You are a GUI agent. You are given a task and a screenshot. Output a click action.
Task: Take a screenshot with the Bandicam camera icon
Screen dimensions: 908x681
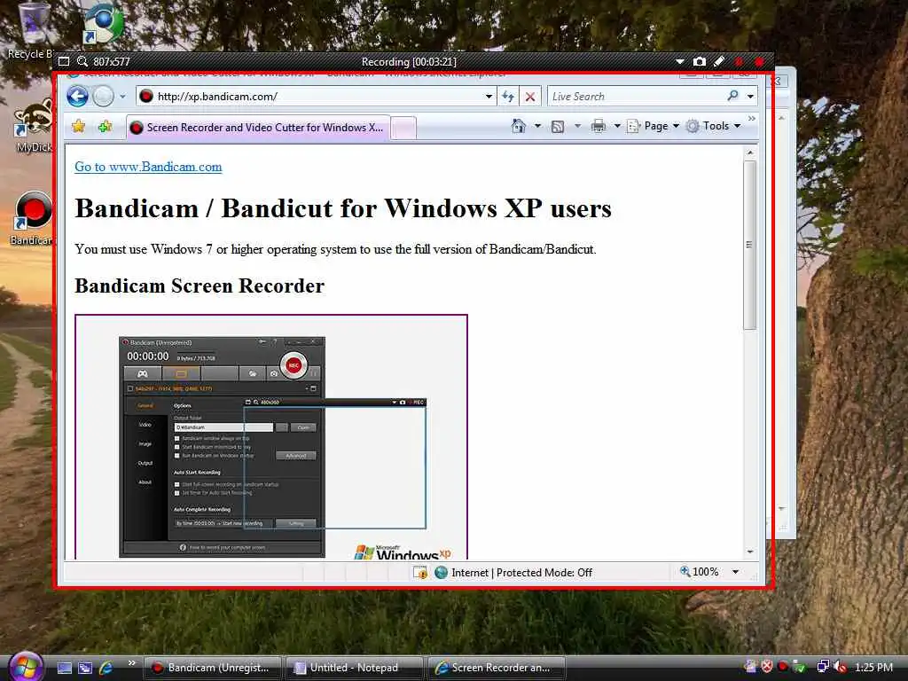point(700,61)
